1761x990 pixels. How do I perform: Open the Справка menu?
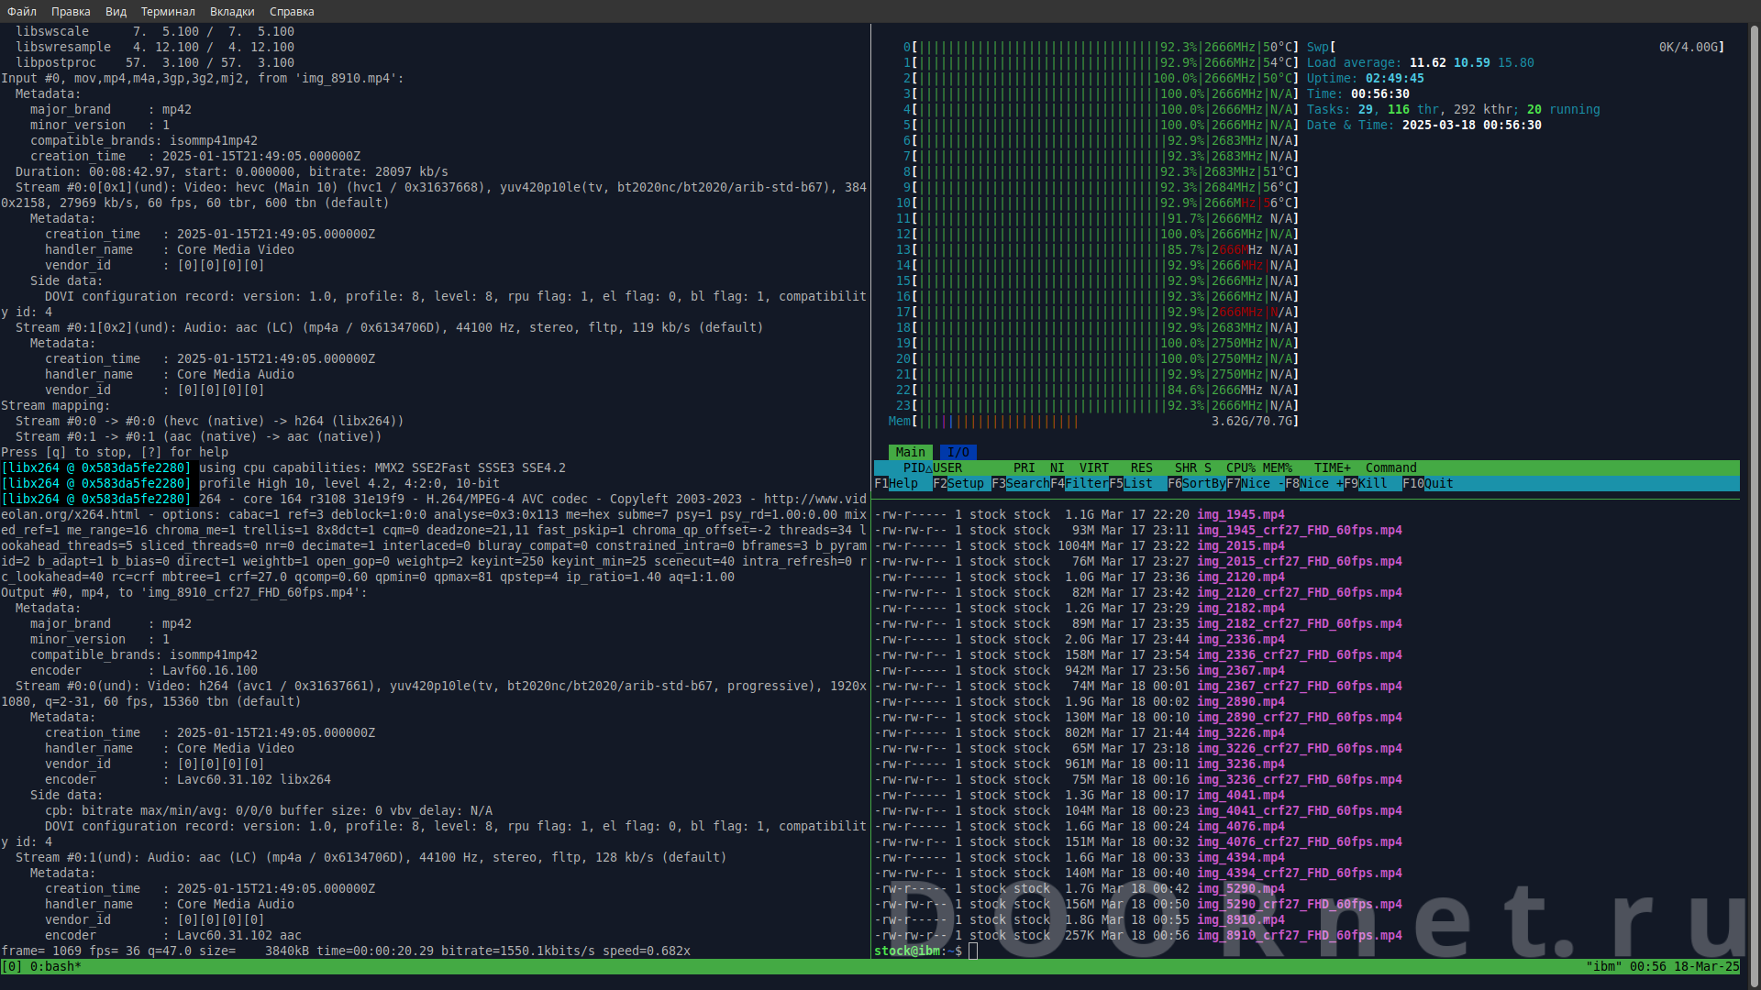pos(292,11)
